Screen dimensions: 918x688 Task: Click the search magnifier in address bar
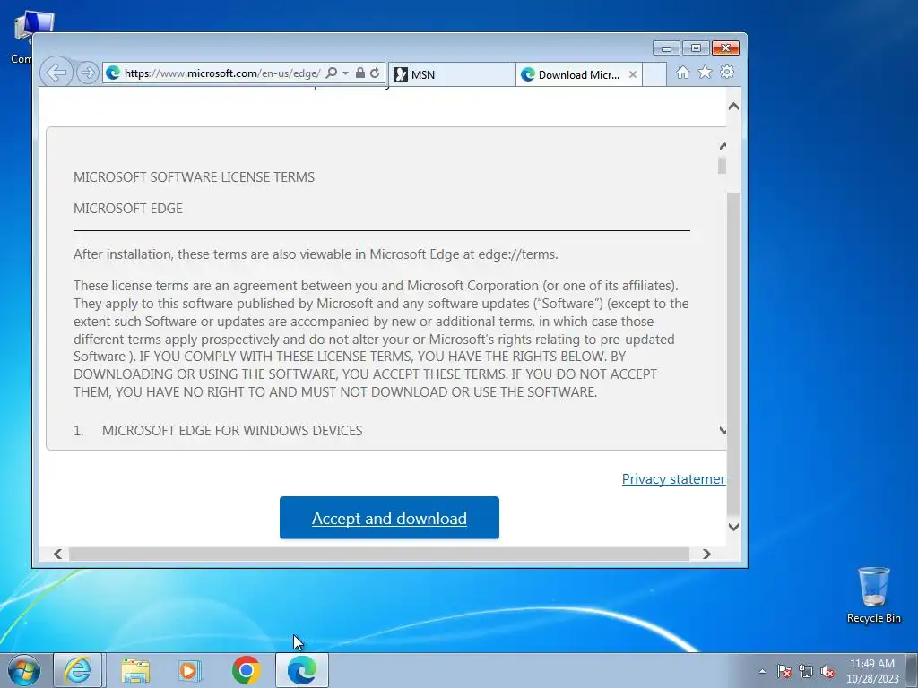(x=332, y=73)
